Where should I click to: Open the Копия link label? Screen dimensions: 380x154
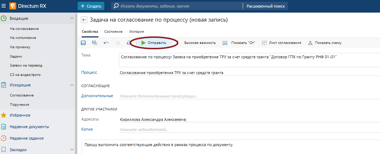[x=87, y=129]
